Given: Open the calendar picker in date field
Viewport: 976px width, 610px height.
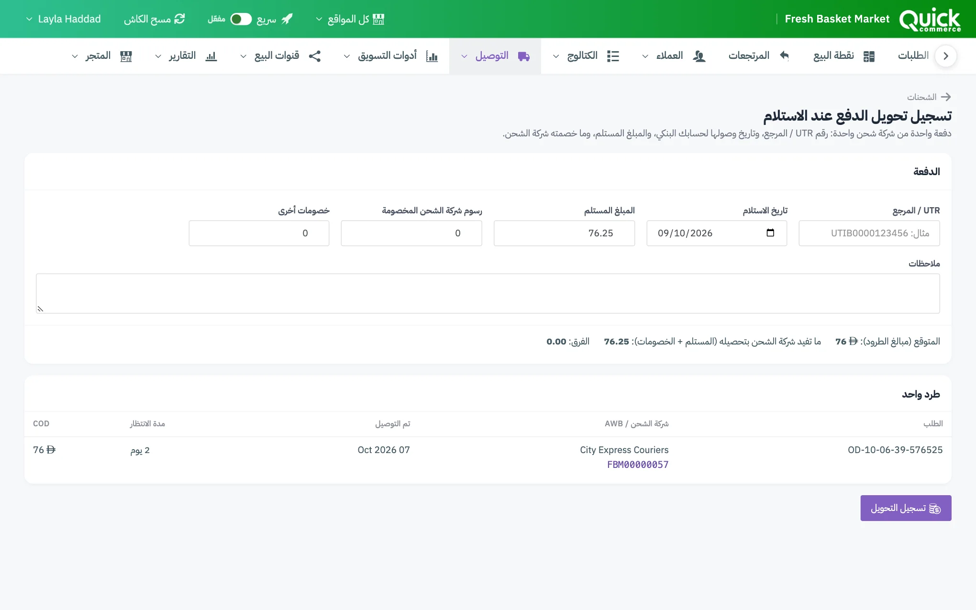Looking at the screenshot, I should point(770,233).
